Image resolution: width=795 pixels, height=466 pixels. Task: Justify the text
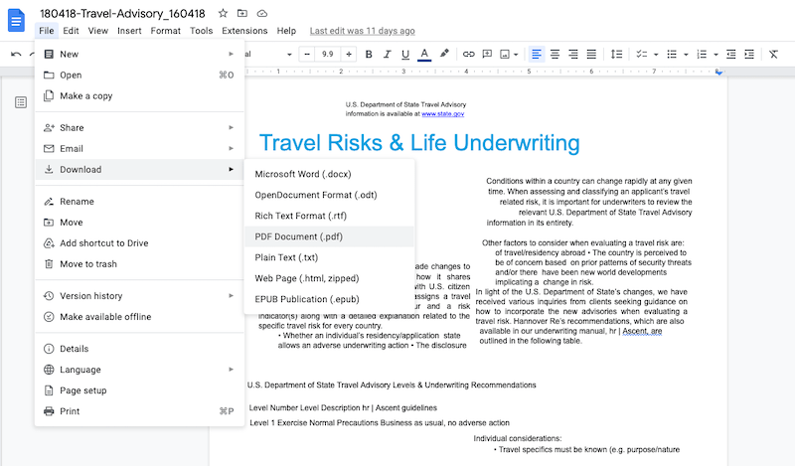coord(591,55)
